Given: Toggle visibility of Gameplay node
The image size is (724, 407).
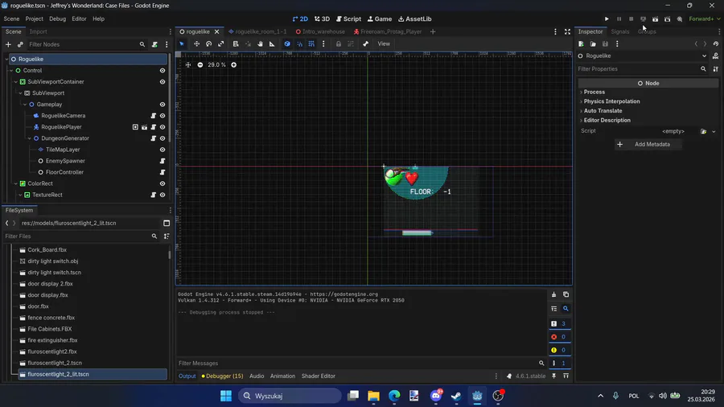Looking at the screenshot, I should 162,105.
